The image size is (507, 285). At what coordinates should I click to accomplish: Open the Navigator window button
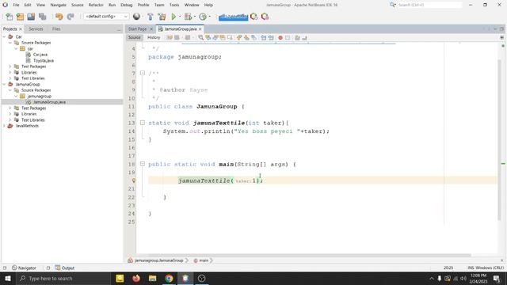pos(24,268)
